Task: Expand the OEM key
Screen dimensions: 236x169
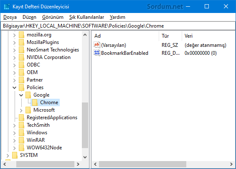Action: (x=15, y=73)
